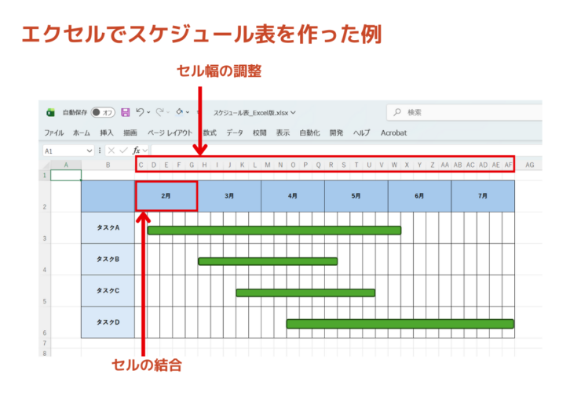Select column A header
The image size is (581, 396).
(66, 165)
